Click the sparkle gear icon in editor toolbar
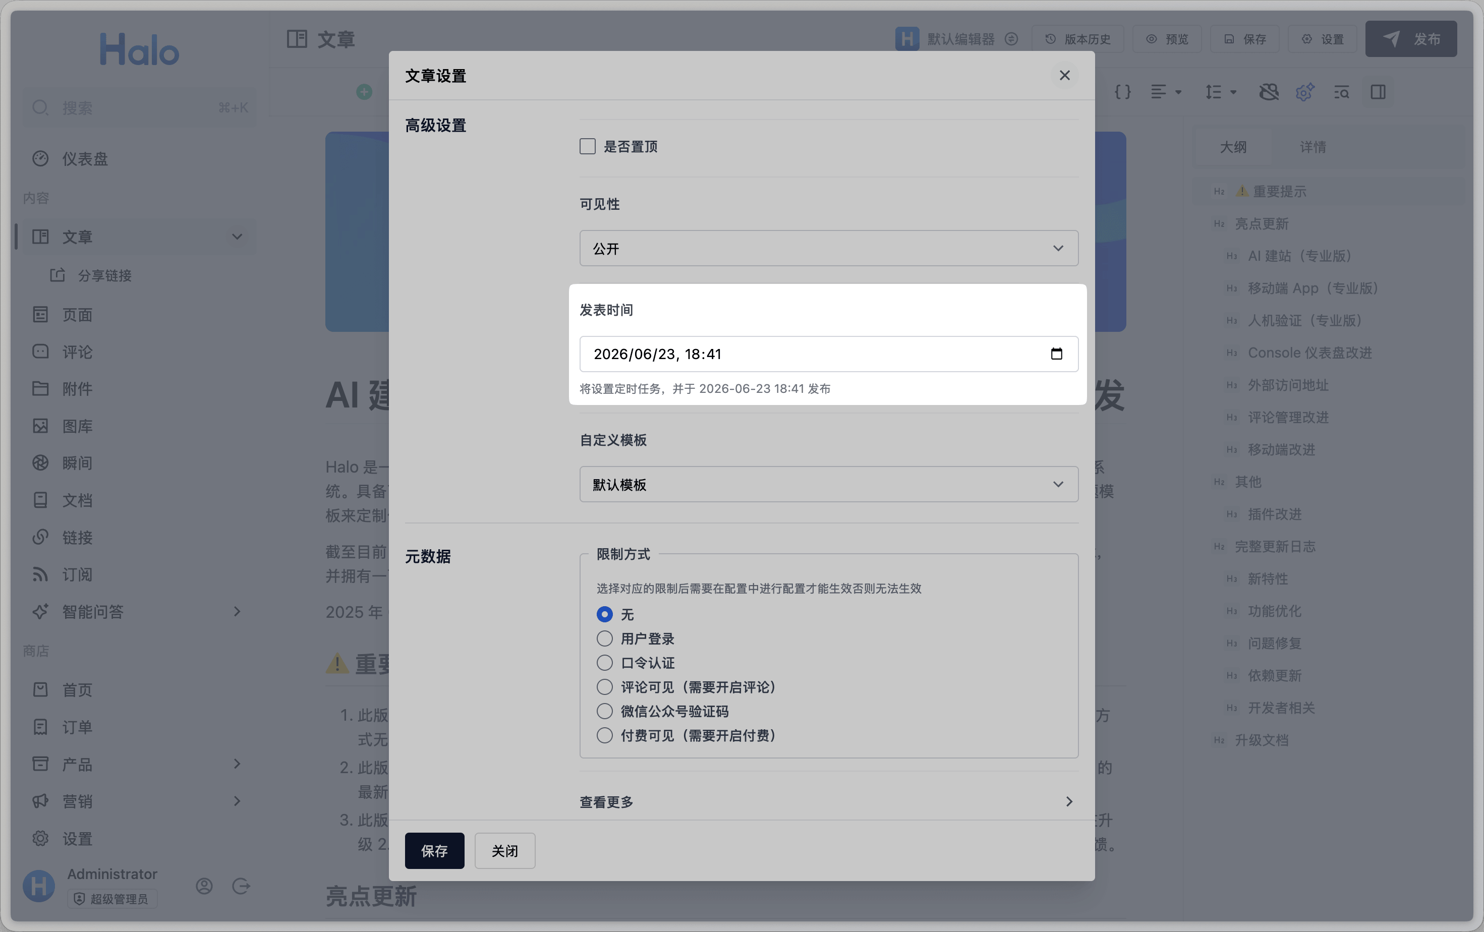Image resolution: width=1484 pixels, height=932 pixels. (x=1304, y=92)
